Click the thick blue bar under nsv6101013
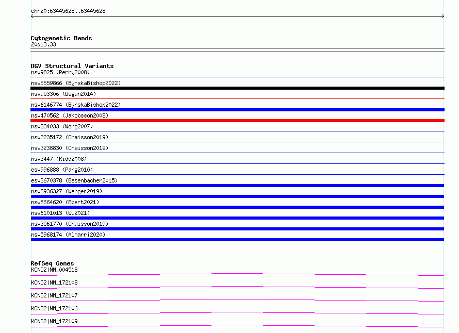The image size is (459, 333). [237, 218]
